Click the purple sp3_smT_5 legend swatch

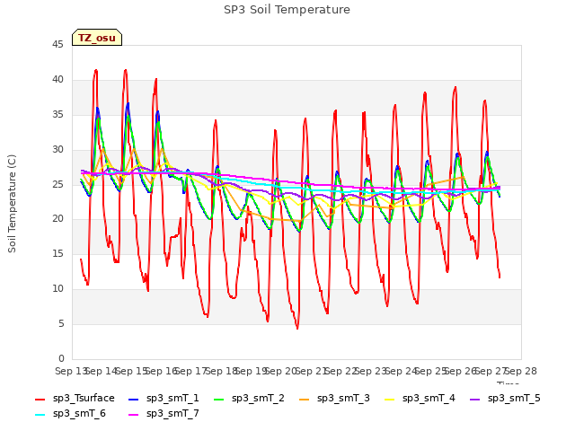point(474,399)
